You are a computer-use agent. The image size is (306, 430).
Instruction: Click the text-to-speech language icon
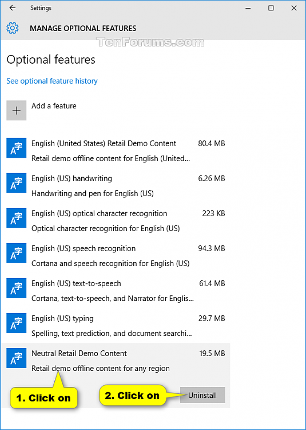[x=17, y=288]
